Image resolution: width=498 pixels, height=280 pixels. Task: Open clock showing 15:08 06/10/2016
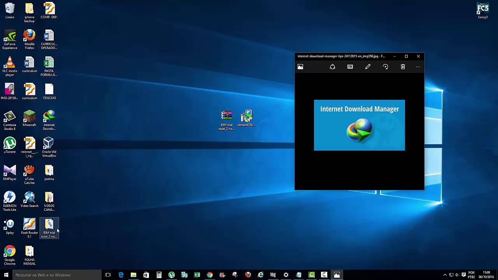pos(486,275)
